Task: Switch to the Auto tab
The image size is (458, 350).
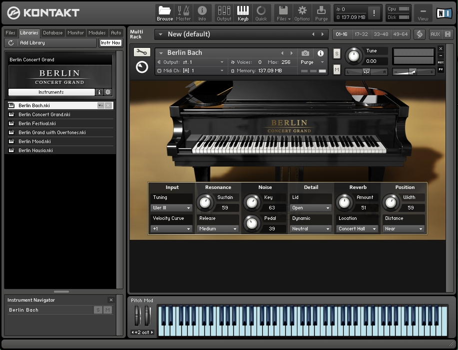Action: click(x=116, y=33)
